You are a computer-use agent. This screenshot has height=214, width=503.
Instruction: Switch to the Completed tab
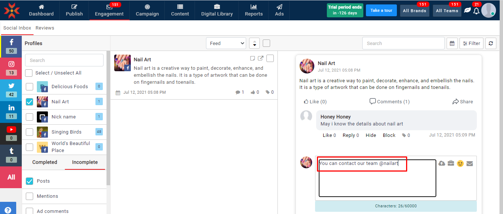(45, 162)
